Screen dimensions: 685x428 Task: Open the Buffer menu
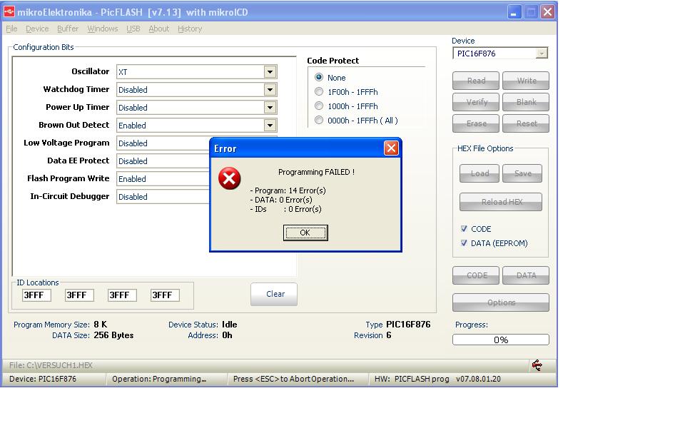click(x=68, y=29)
